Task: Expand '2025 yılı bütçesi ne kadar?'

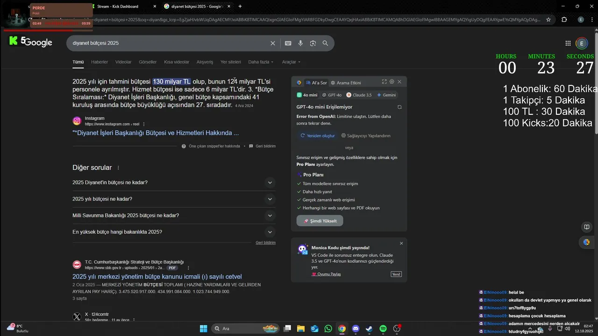Action: pos(174,199)
